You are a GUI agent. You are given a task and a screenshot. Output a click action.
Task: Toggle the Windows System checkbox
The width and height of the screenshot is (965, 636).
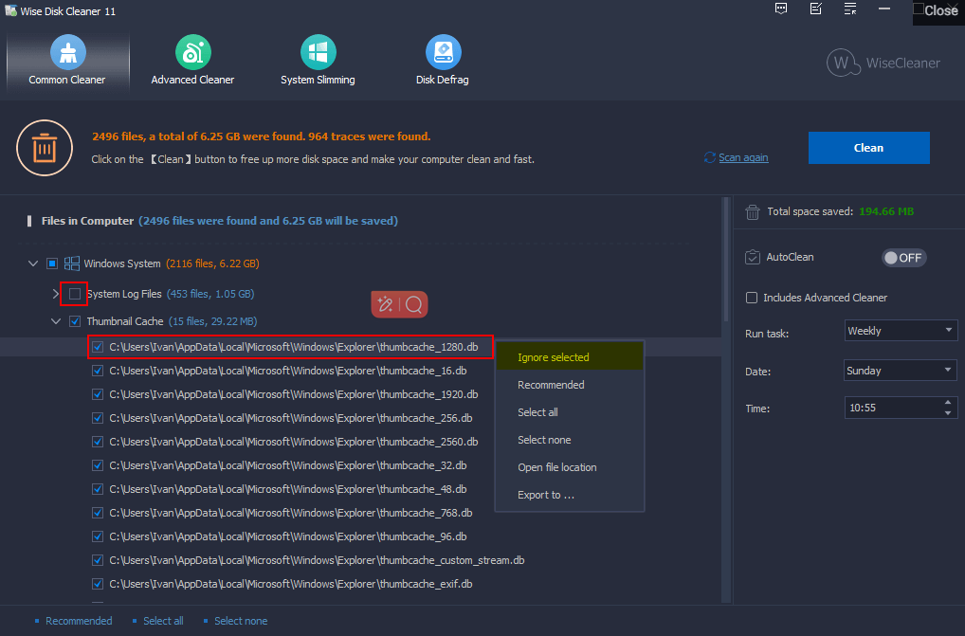click(x=52, y=263)
